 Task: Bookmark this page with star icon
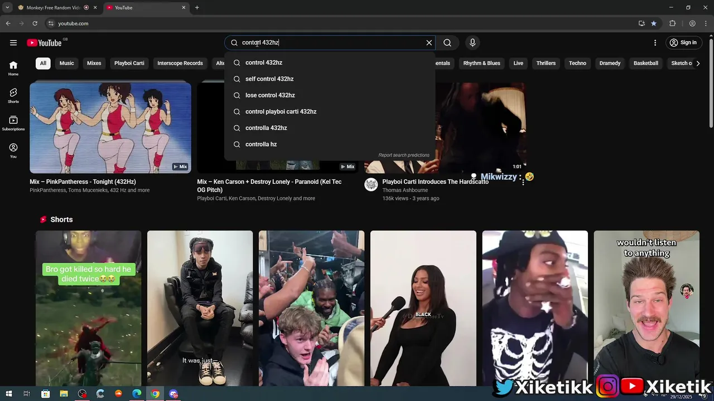654,23
